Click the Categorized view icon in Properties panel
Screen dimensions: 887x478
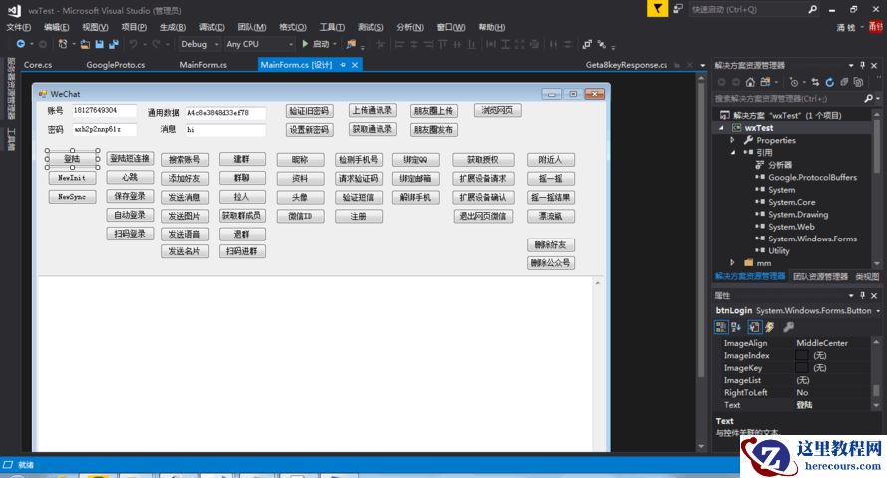click(x=721, y=327)
